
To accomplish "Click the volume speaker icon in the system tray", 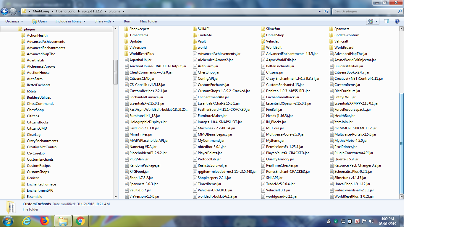I will [371, 221].
